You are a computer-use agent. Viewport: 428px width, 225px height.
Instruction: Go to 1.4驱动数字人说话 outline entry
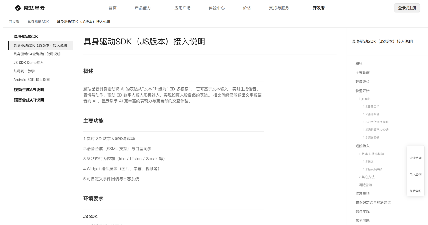coord(376,130)
